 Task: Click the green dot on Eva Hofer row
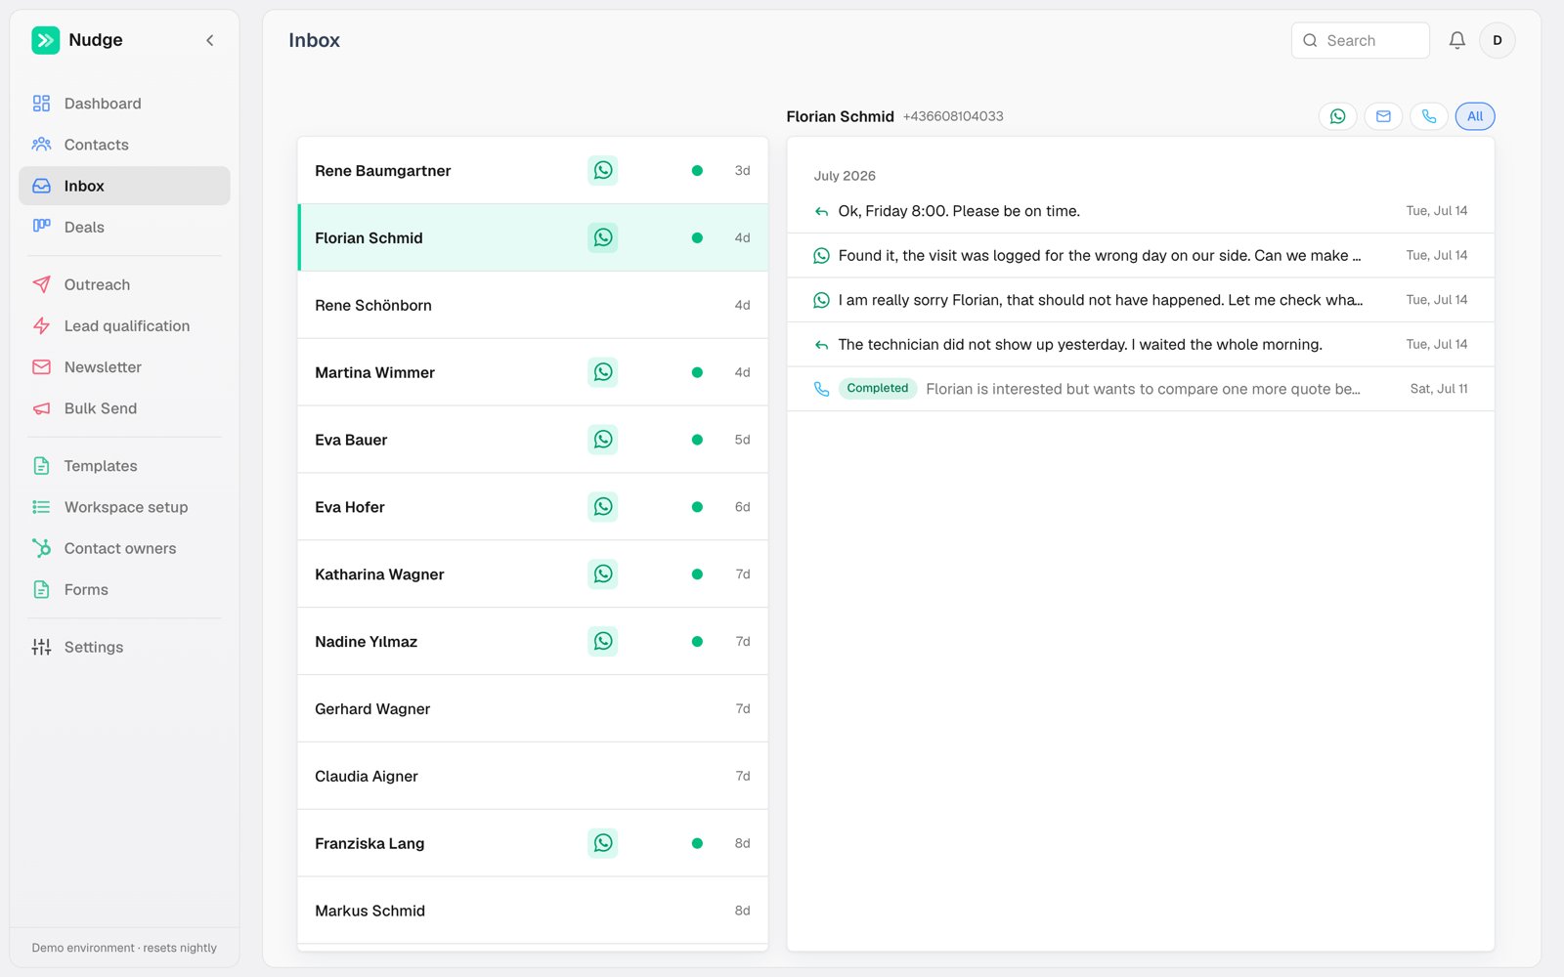[x=697, y=507]
